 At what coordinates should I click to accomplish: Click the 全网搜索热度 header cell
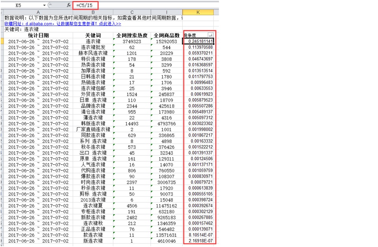pos(132,35)
